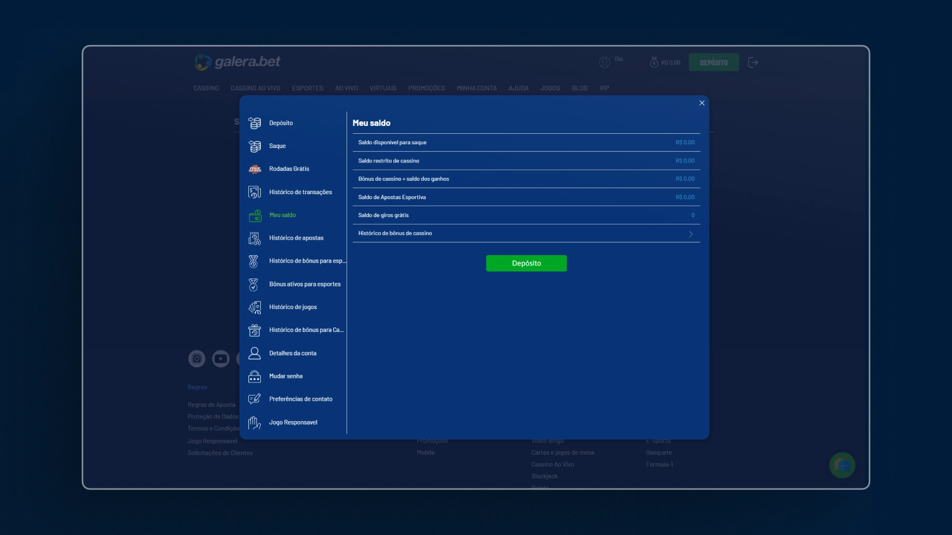The height and width of the screenshot is (535, 952).
Task: Select the Histórico de apostas icon
Action: 254,238
